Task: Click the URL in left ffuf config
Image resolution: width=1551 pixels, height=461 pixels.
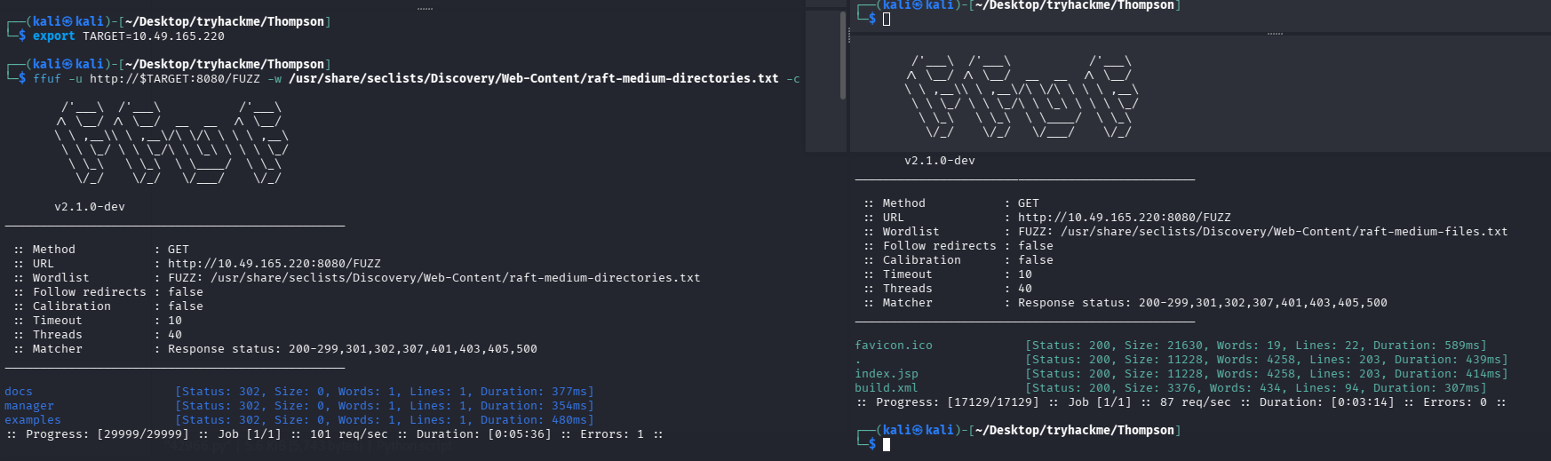Action: point(274,264)
